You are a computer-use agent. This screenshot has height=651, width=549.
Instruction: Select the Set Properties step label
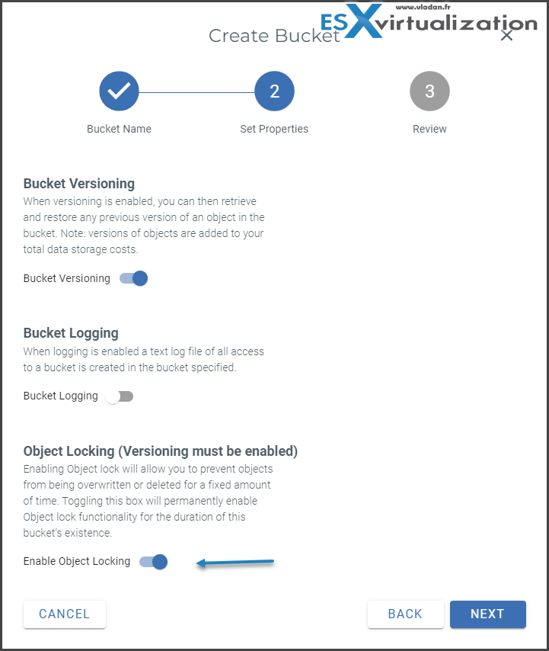[274, 129]
